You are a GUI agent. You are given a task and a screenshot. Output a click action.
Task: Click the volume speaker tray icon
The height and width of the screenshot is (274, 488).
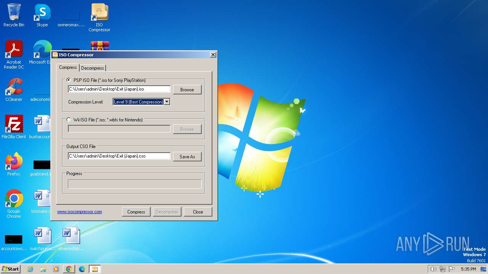pyautogui.click(x=433, y=269)
